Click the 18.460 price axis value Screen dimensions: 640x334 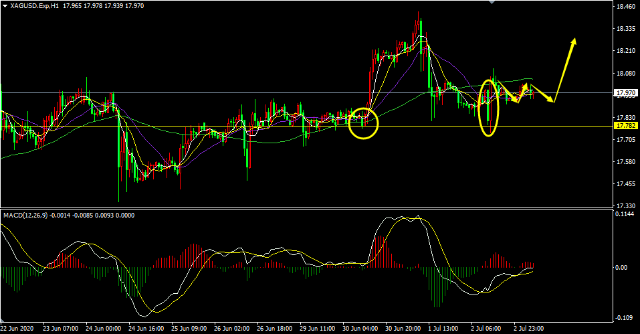click(x=626, y=7)
